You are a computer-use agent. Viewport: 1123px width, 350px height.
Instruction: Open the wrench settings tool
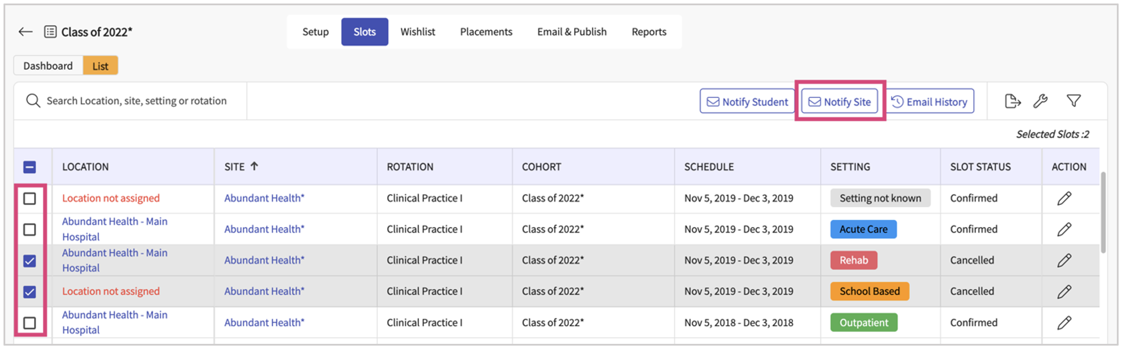(1040, 101)
